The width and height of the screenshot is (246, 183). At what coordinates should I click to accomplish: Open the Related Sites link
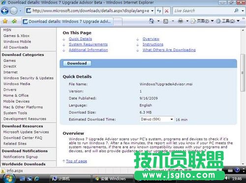tap(15, 144)
